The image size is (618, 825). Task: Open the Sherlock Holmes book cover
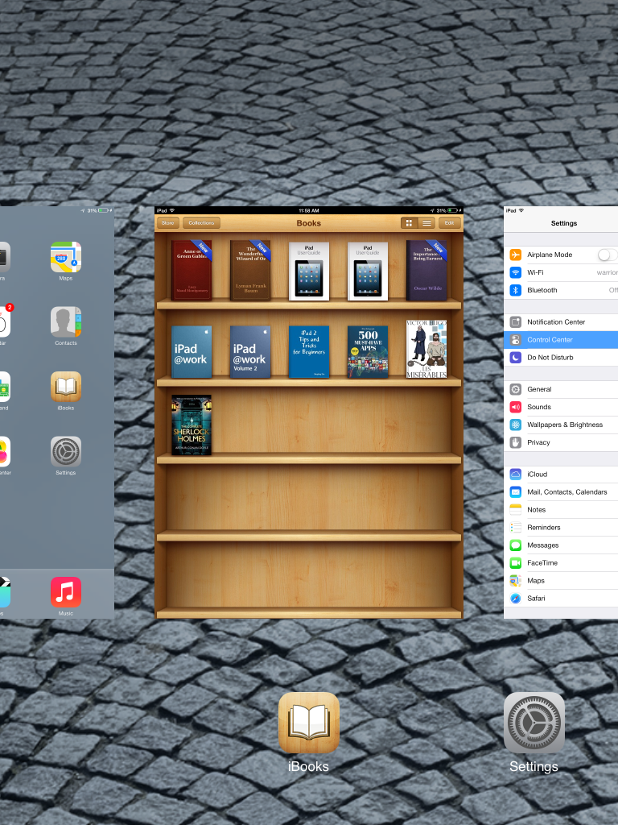(x=192, y=425)
